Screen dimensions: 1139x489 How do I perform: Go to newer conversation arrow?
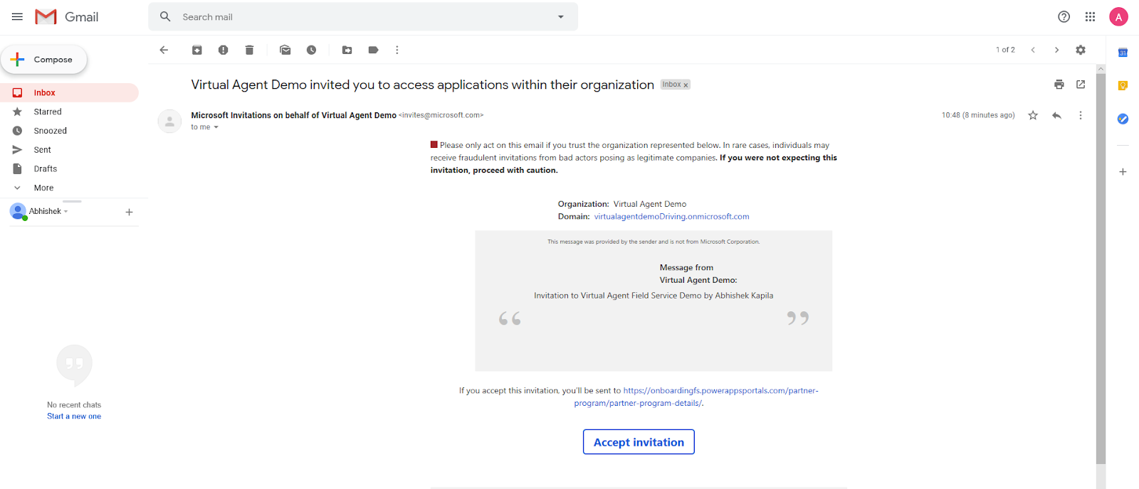(x=1033, y=50)
